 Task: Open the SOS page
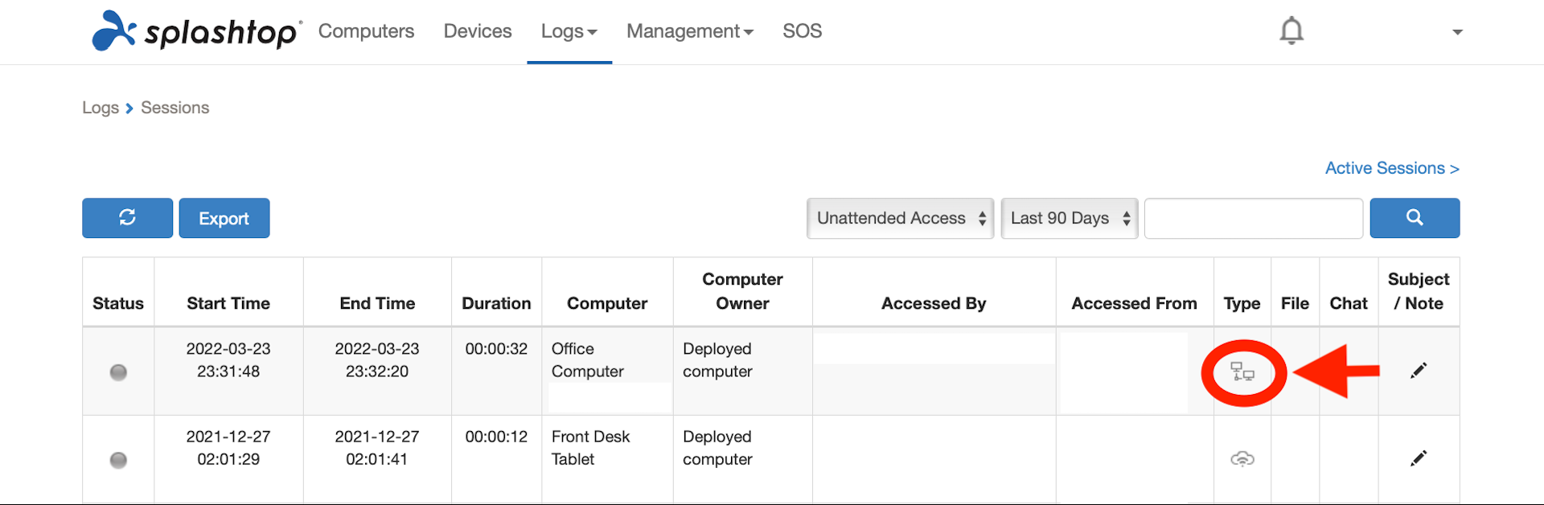[803, 31]
